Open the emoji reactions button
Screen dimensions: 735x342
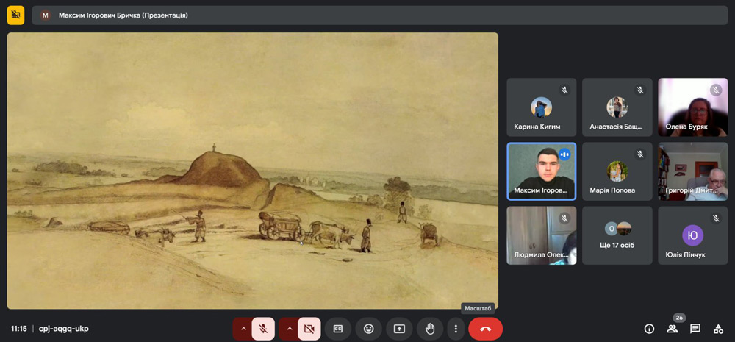(x=369, y=329)
